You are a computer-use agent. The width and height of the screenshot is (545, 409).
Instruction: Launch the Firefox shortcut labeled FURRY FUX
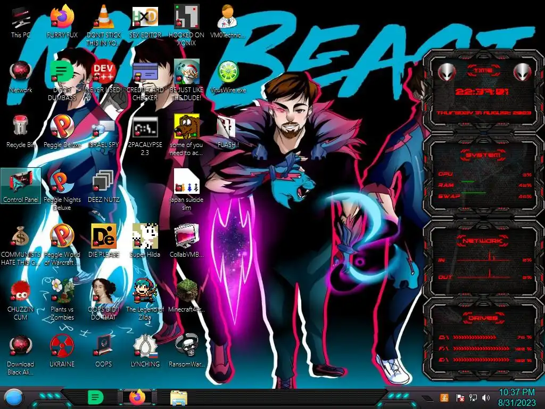[x=62, y=22]
